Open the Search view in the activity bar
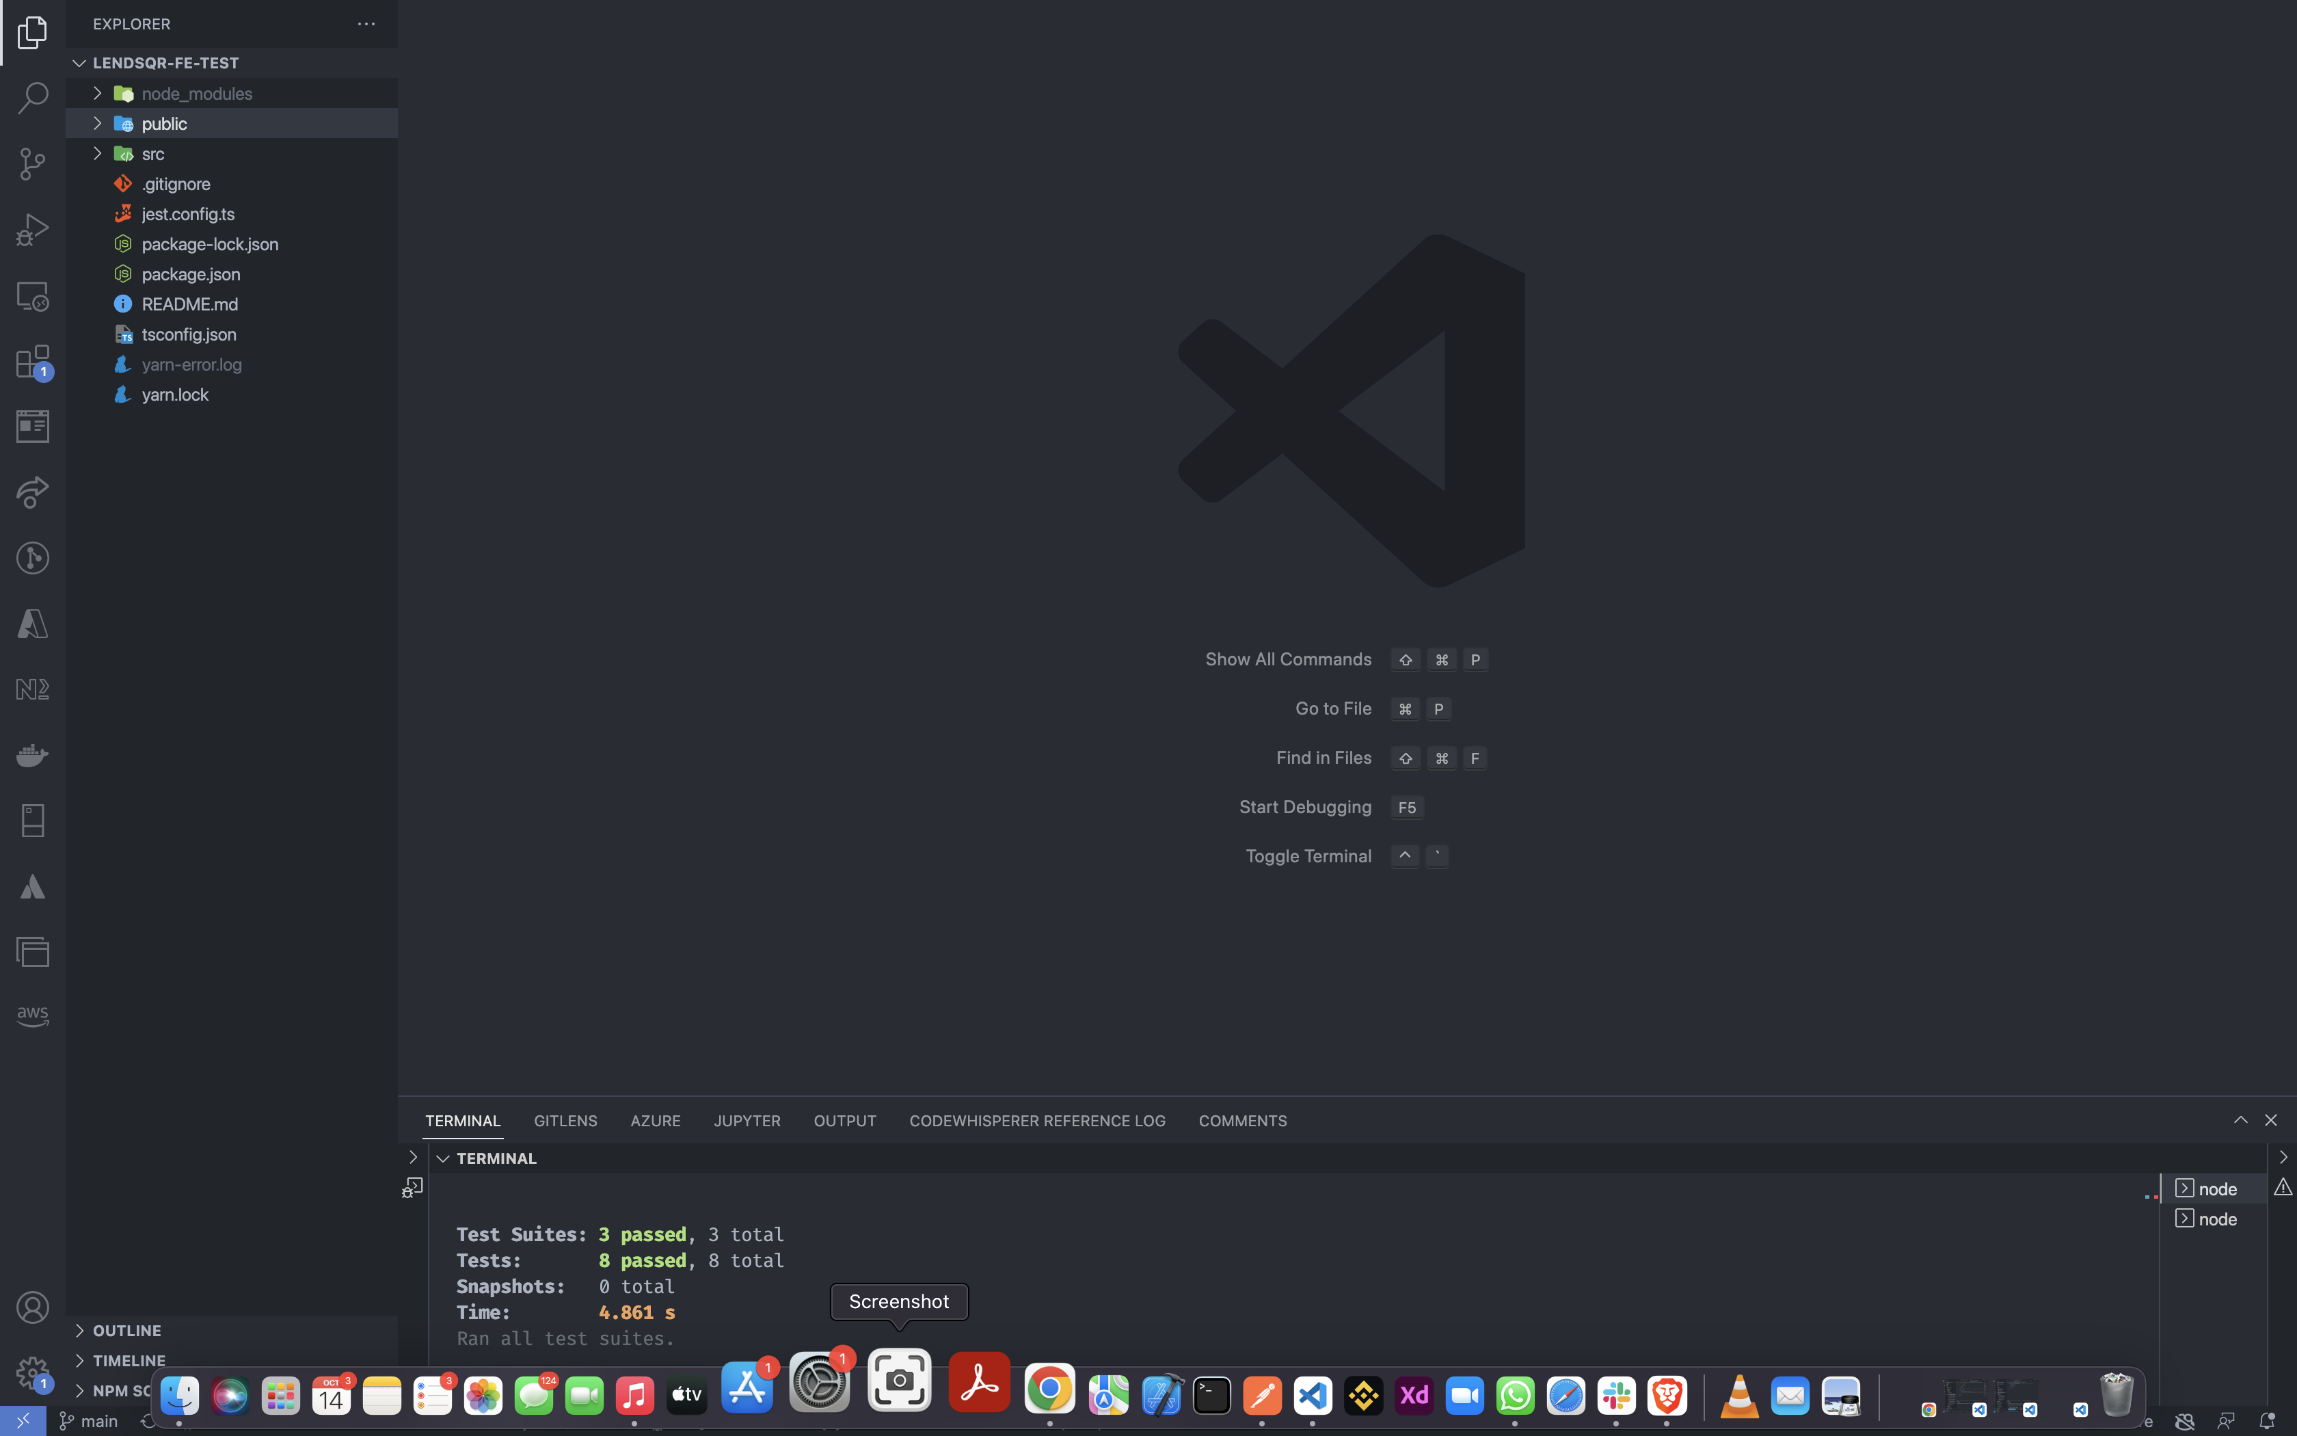The width and height of the screenshot is (2297, 1436). tap(32, 97)
